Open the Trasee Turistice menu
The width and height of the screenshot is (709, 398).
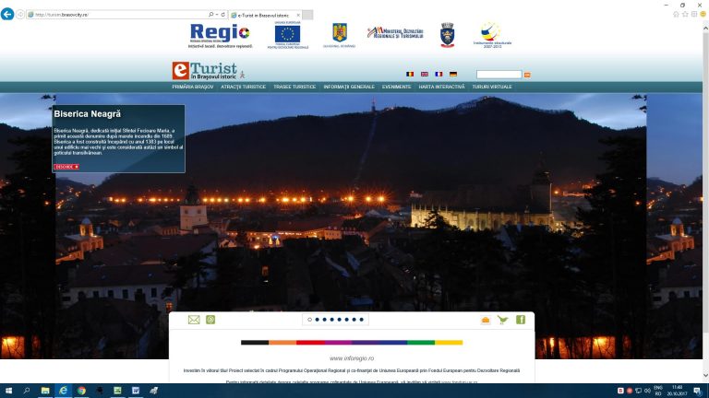294,87
